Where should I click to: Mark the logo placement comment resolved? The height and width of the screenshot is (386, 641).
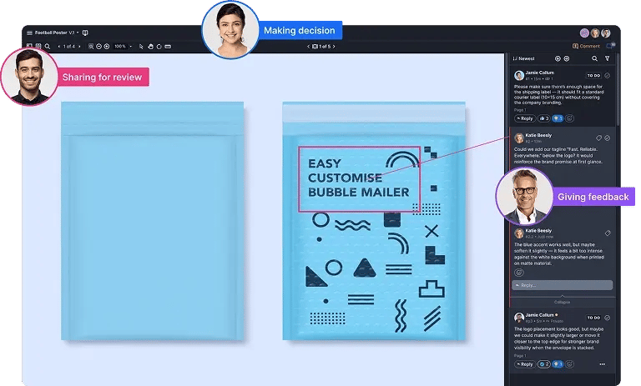(608, 318)
